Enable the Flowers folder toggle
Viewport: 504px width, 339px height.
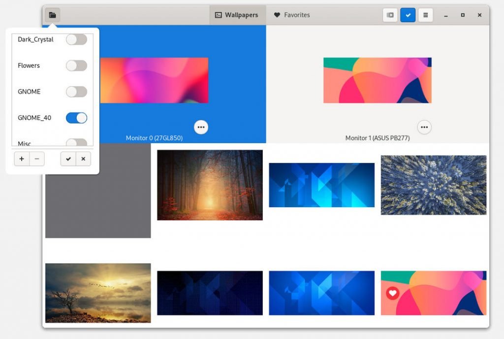[x=76, y=65]
